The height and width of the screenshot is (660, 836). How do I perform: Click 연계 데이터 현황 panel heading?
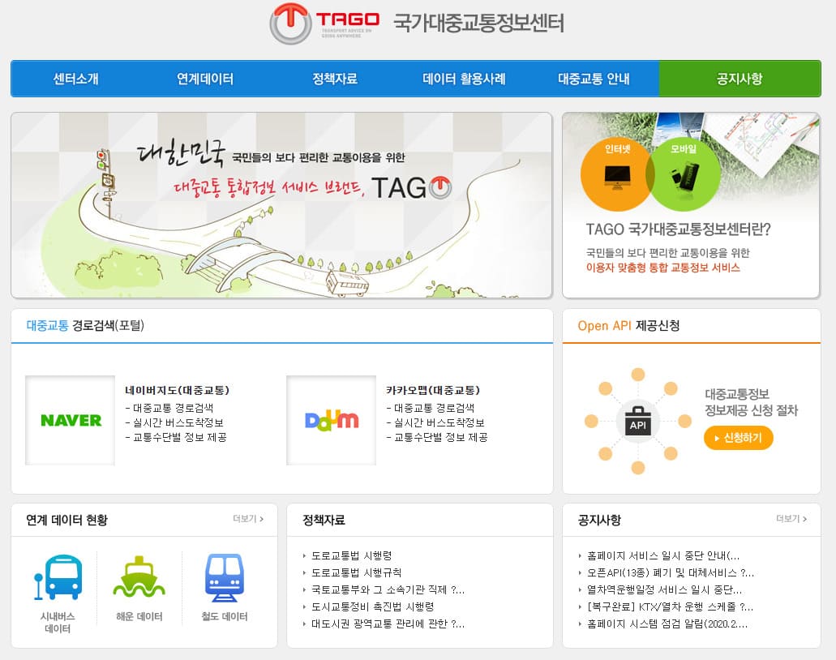[x=66, y=520]
